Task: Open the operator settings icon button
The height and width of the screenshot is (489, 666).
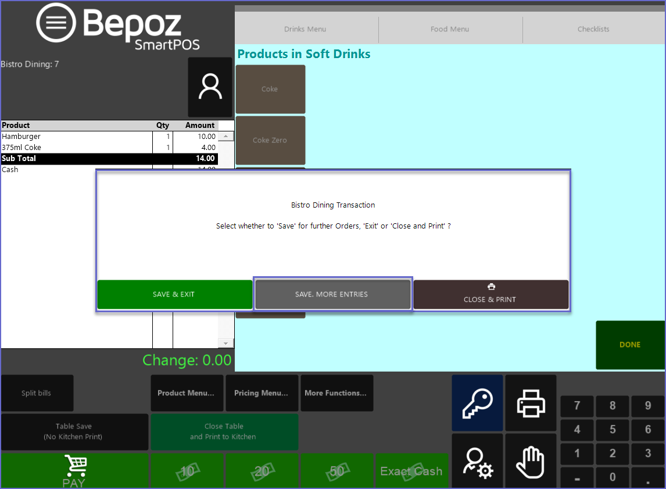Action: click(x=477, y=461)
